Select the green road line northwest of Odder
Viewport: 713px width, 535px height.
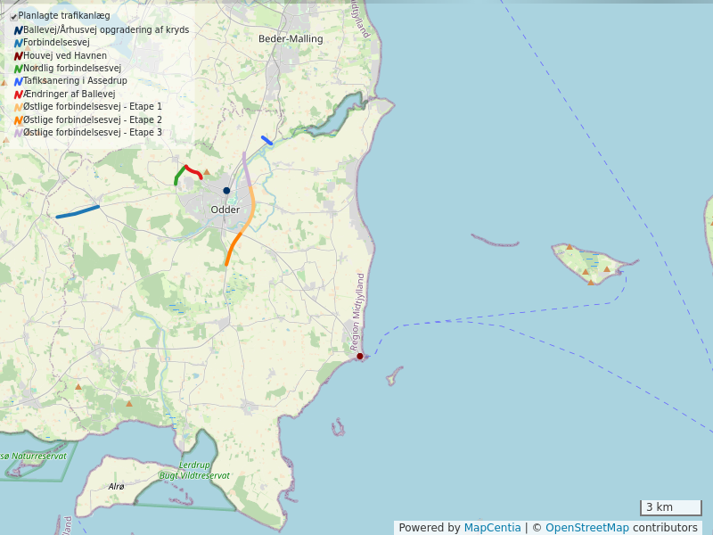(x=178, y=175)
